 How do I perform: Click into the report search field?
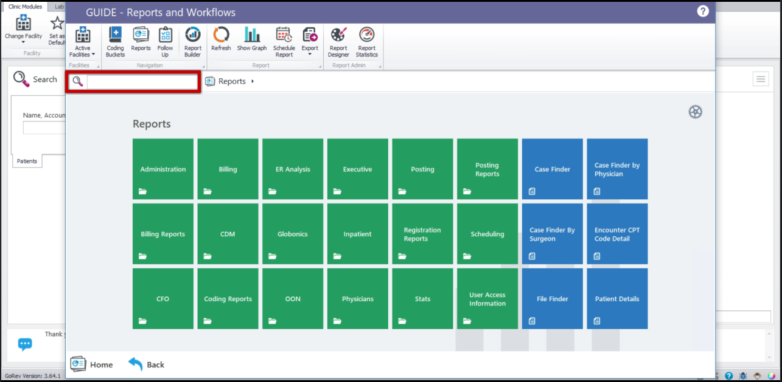click(x=142, y=81)
